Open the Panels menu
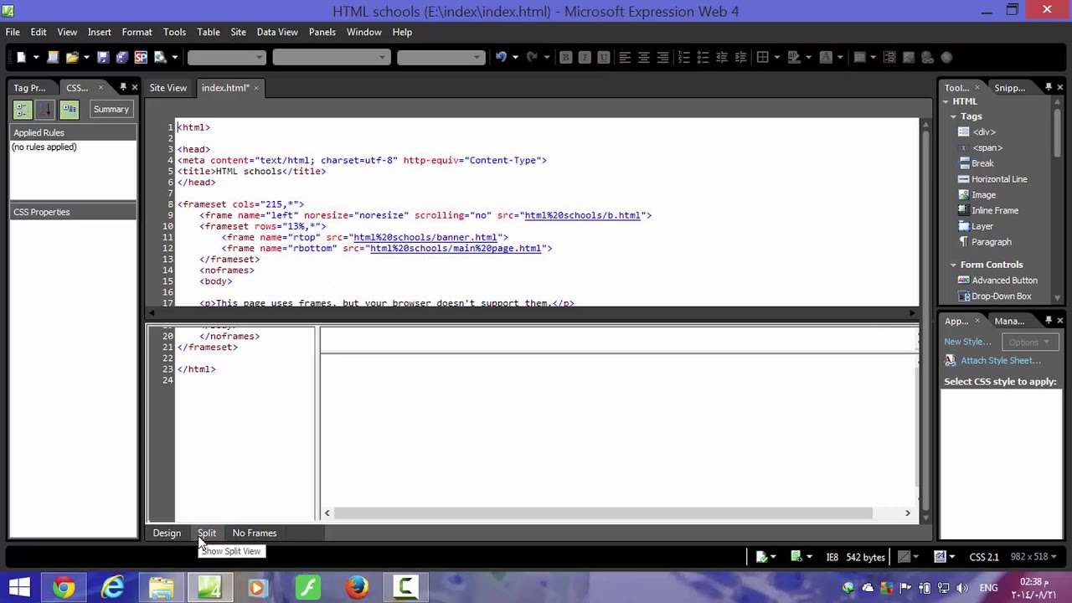 (322, 32)
